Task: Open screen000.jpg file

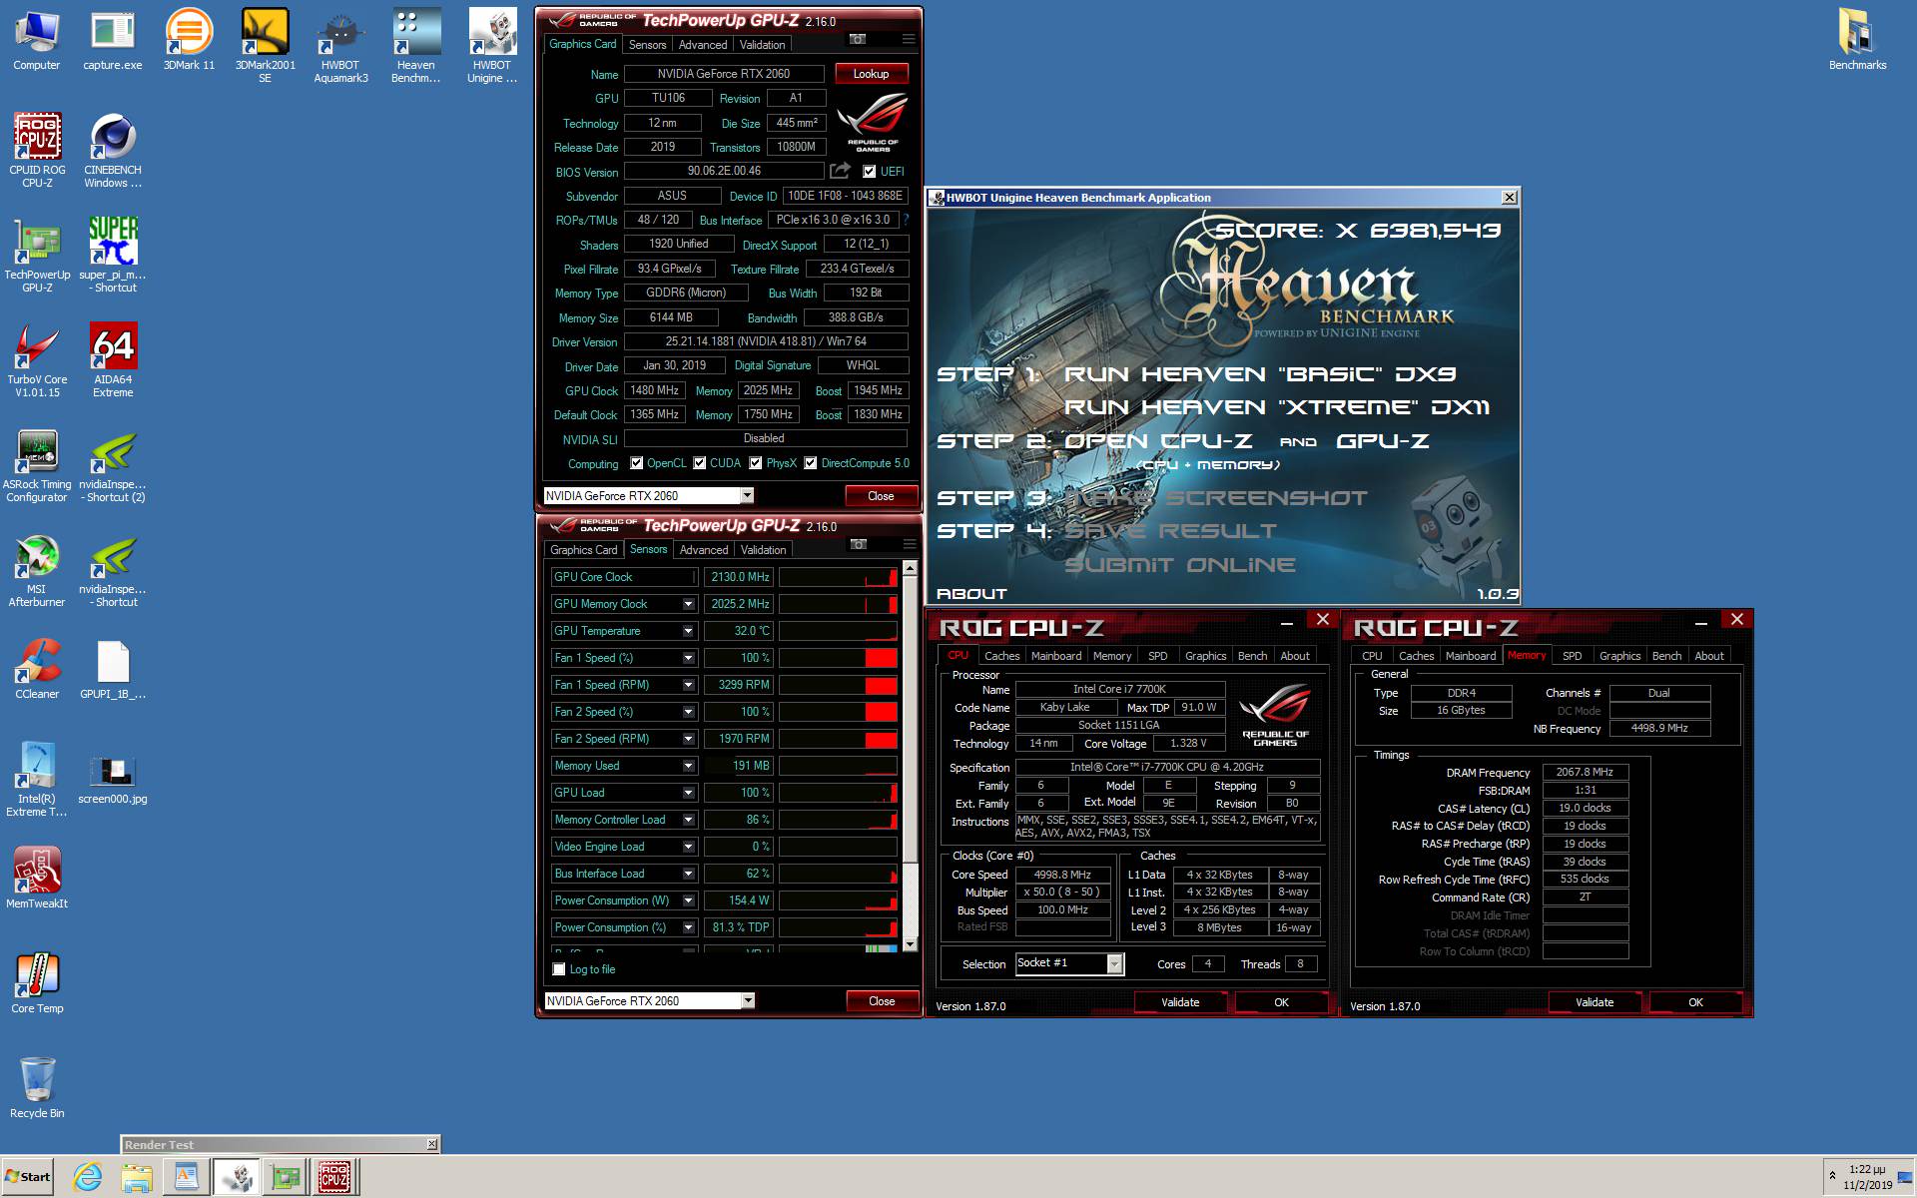Action: click(x=113, y=780)
